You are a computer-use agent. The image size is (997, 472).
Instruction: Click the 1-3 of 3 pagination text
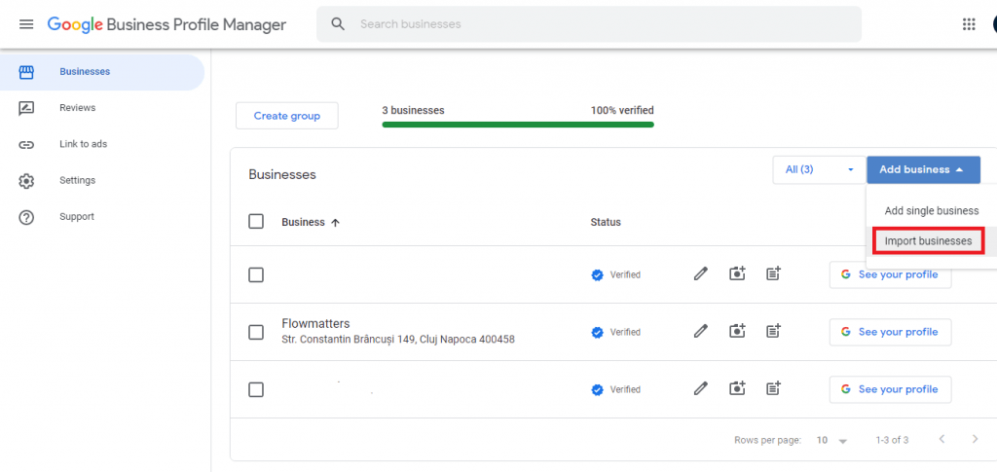892,440
